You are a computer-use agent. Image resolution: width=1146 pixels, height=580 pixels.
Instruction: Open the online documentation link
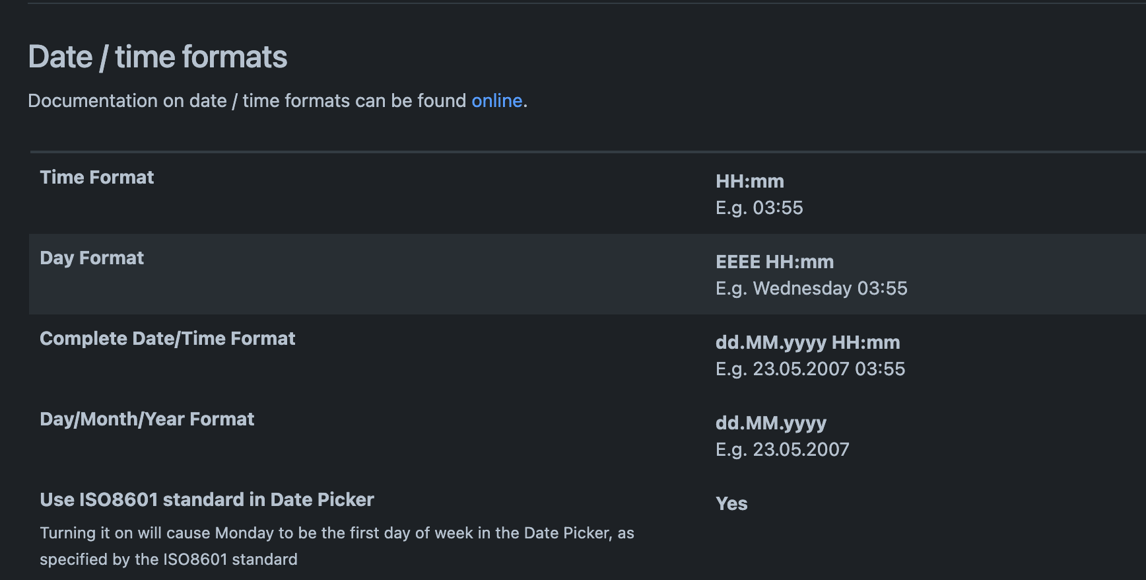click(496, 100)
